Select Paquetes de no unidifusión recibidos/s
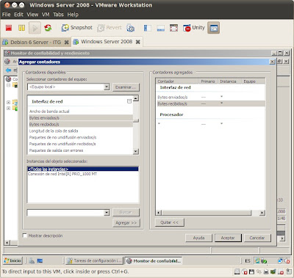 (x=62, y=144)
